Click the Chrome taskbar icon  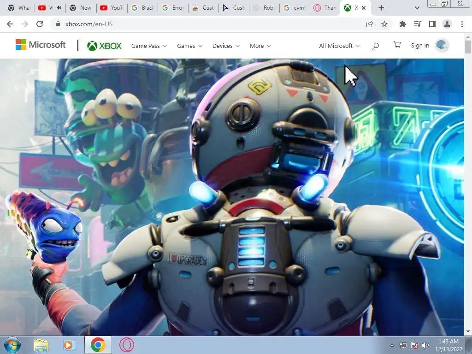tap(98, 345)
